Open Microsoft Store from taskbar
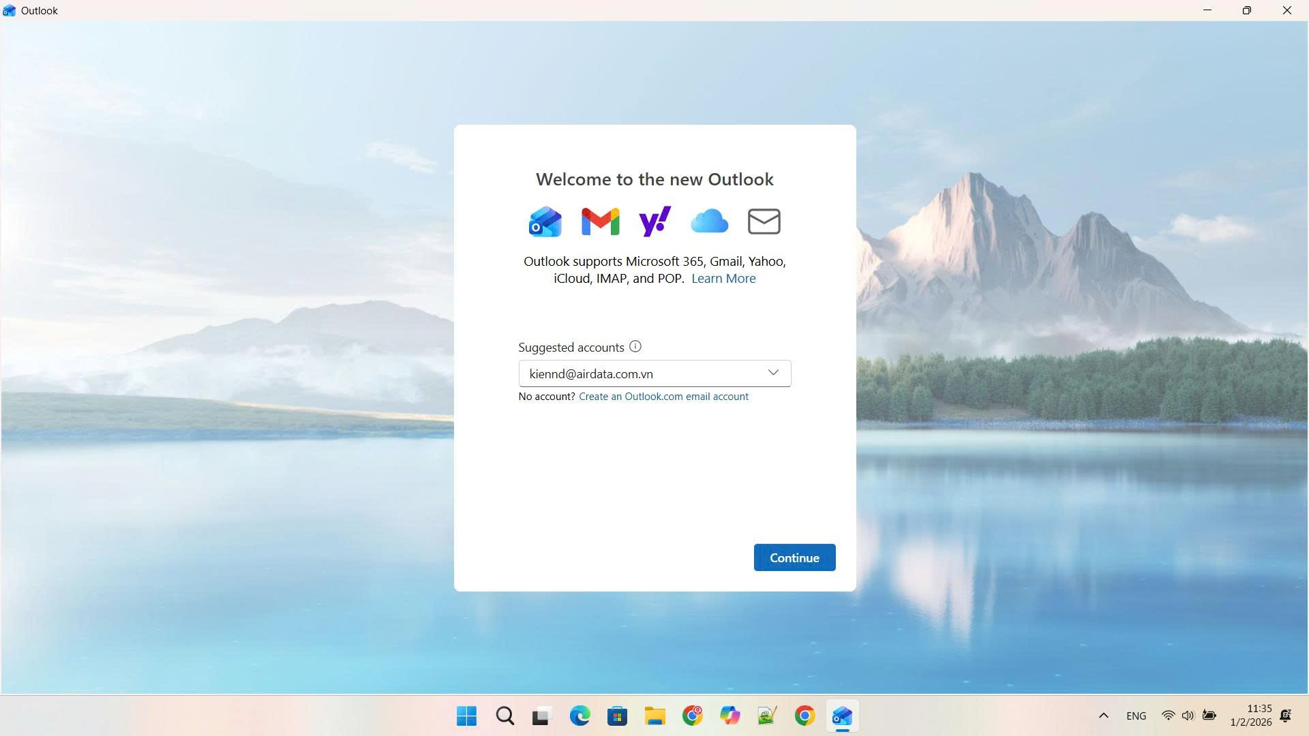This screenshot has height=736, width=1309. coord(617,716)
